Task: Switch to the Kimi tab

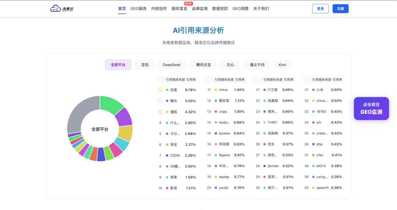Action: coord(282,65)
